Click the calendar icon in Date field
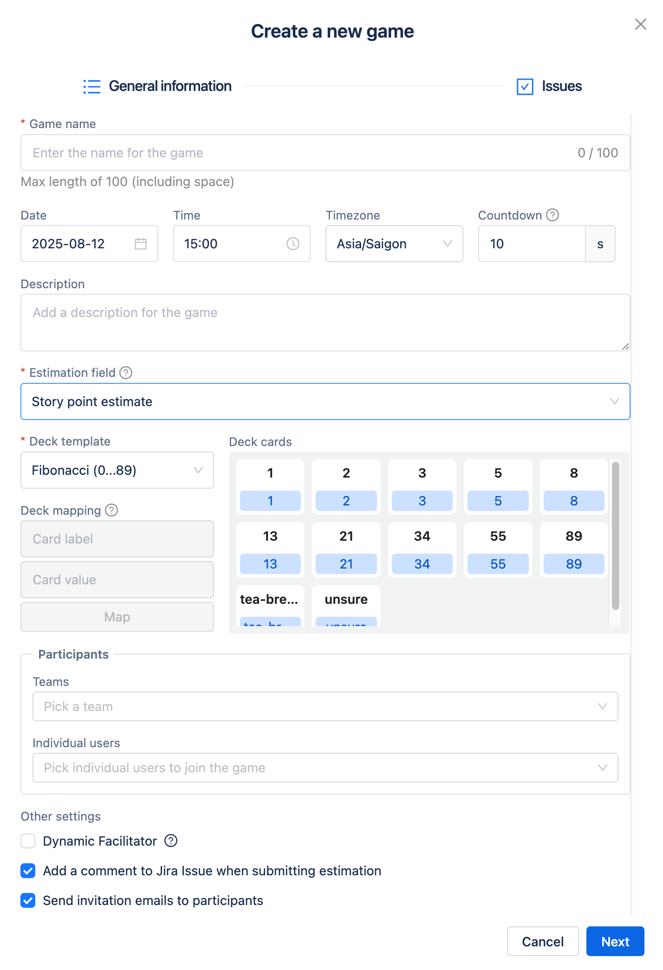 click(140, 244)
